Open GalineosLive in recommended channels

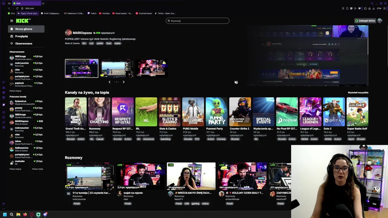[26, 149]
